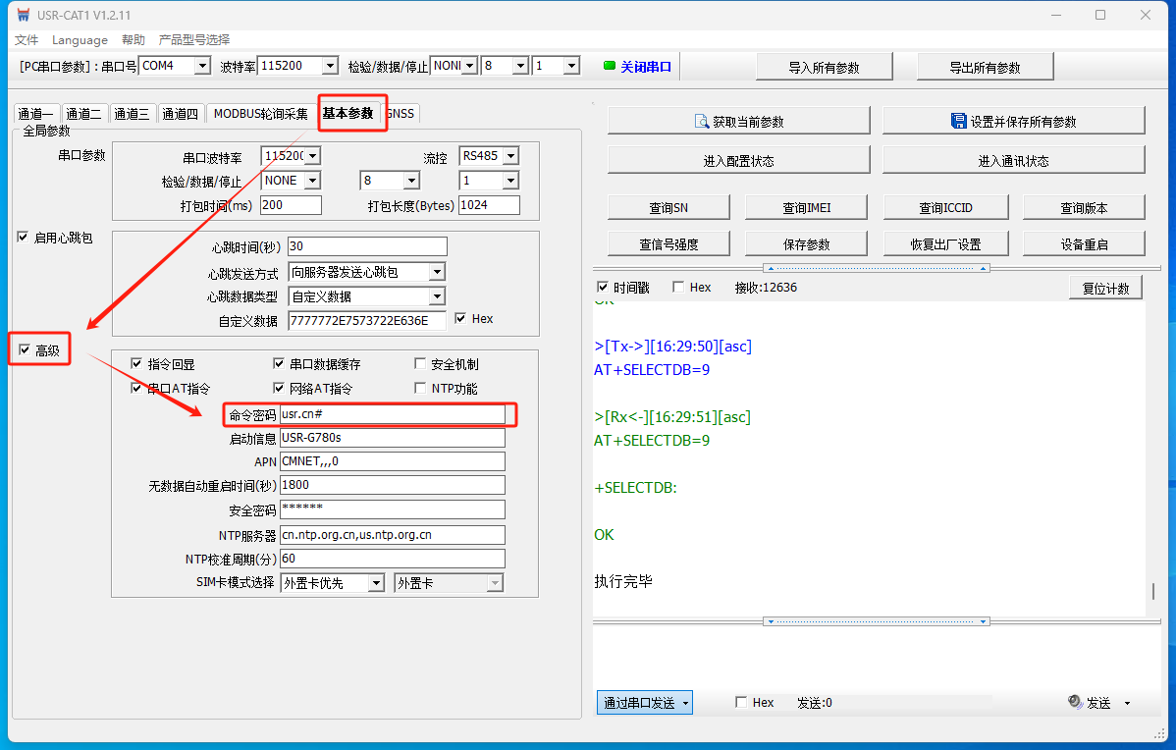Viewport: 1176px width, 750px height.
Task: Click the 命令密码 input field
Action: tap(393, 414)
